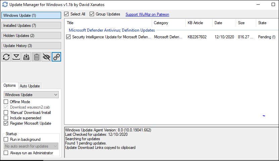Select the Options tab
The height and width of the screenshot is (161, 279).
pos(9,86)
